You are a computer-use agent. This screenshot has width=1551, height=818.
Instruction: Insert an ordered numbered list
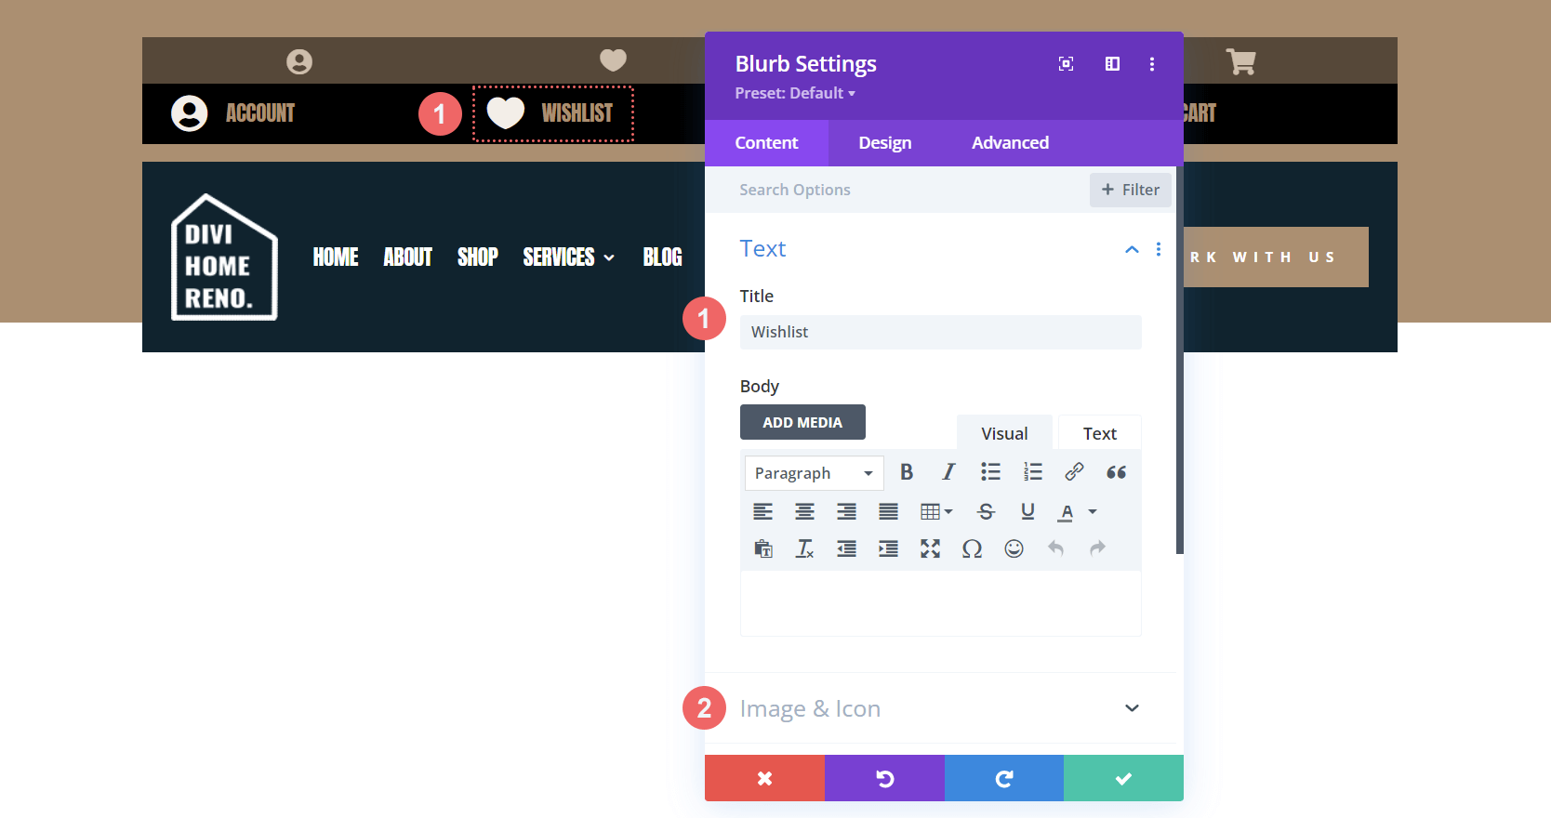(x=1032, y=472)
